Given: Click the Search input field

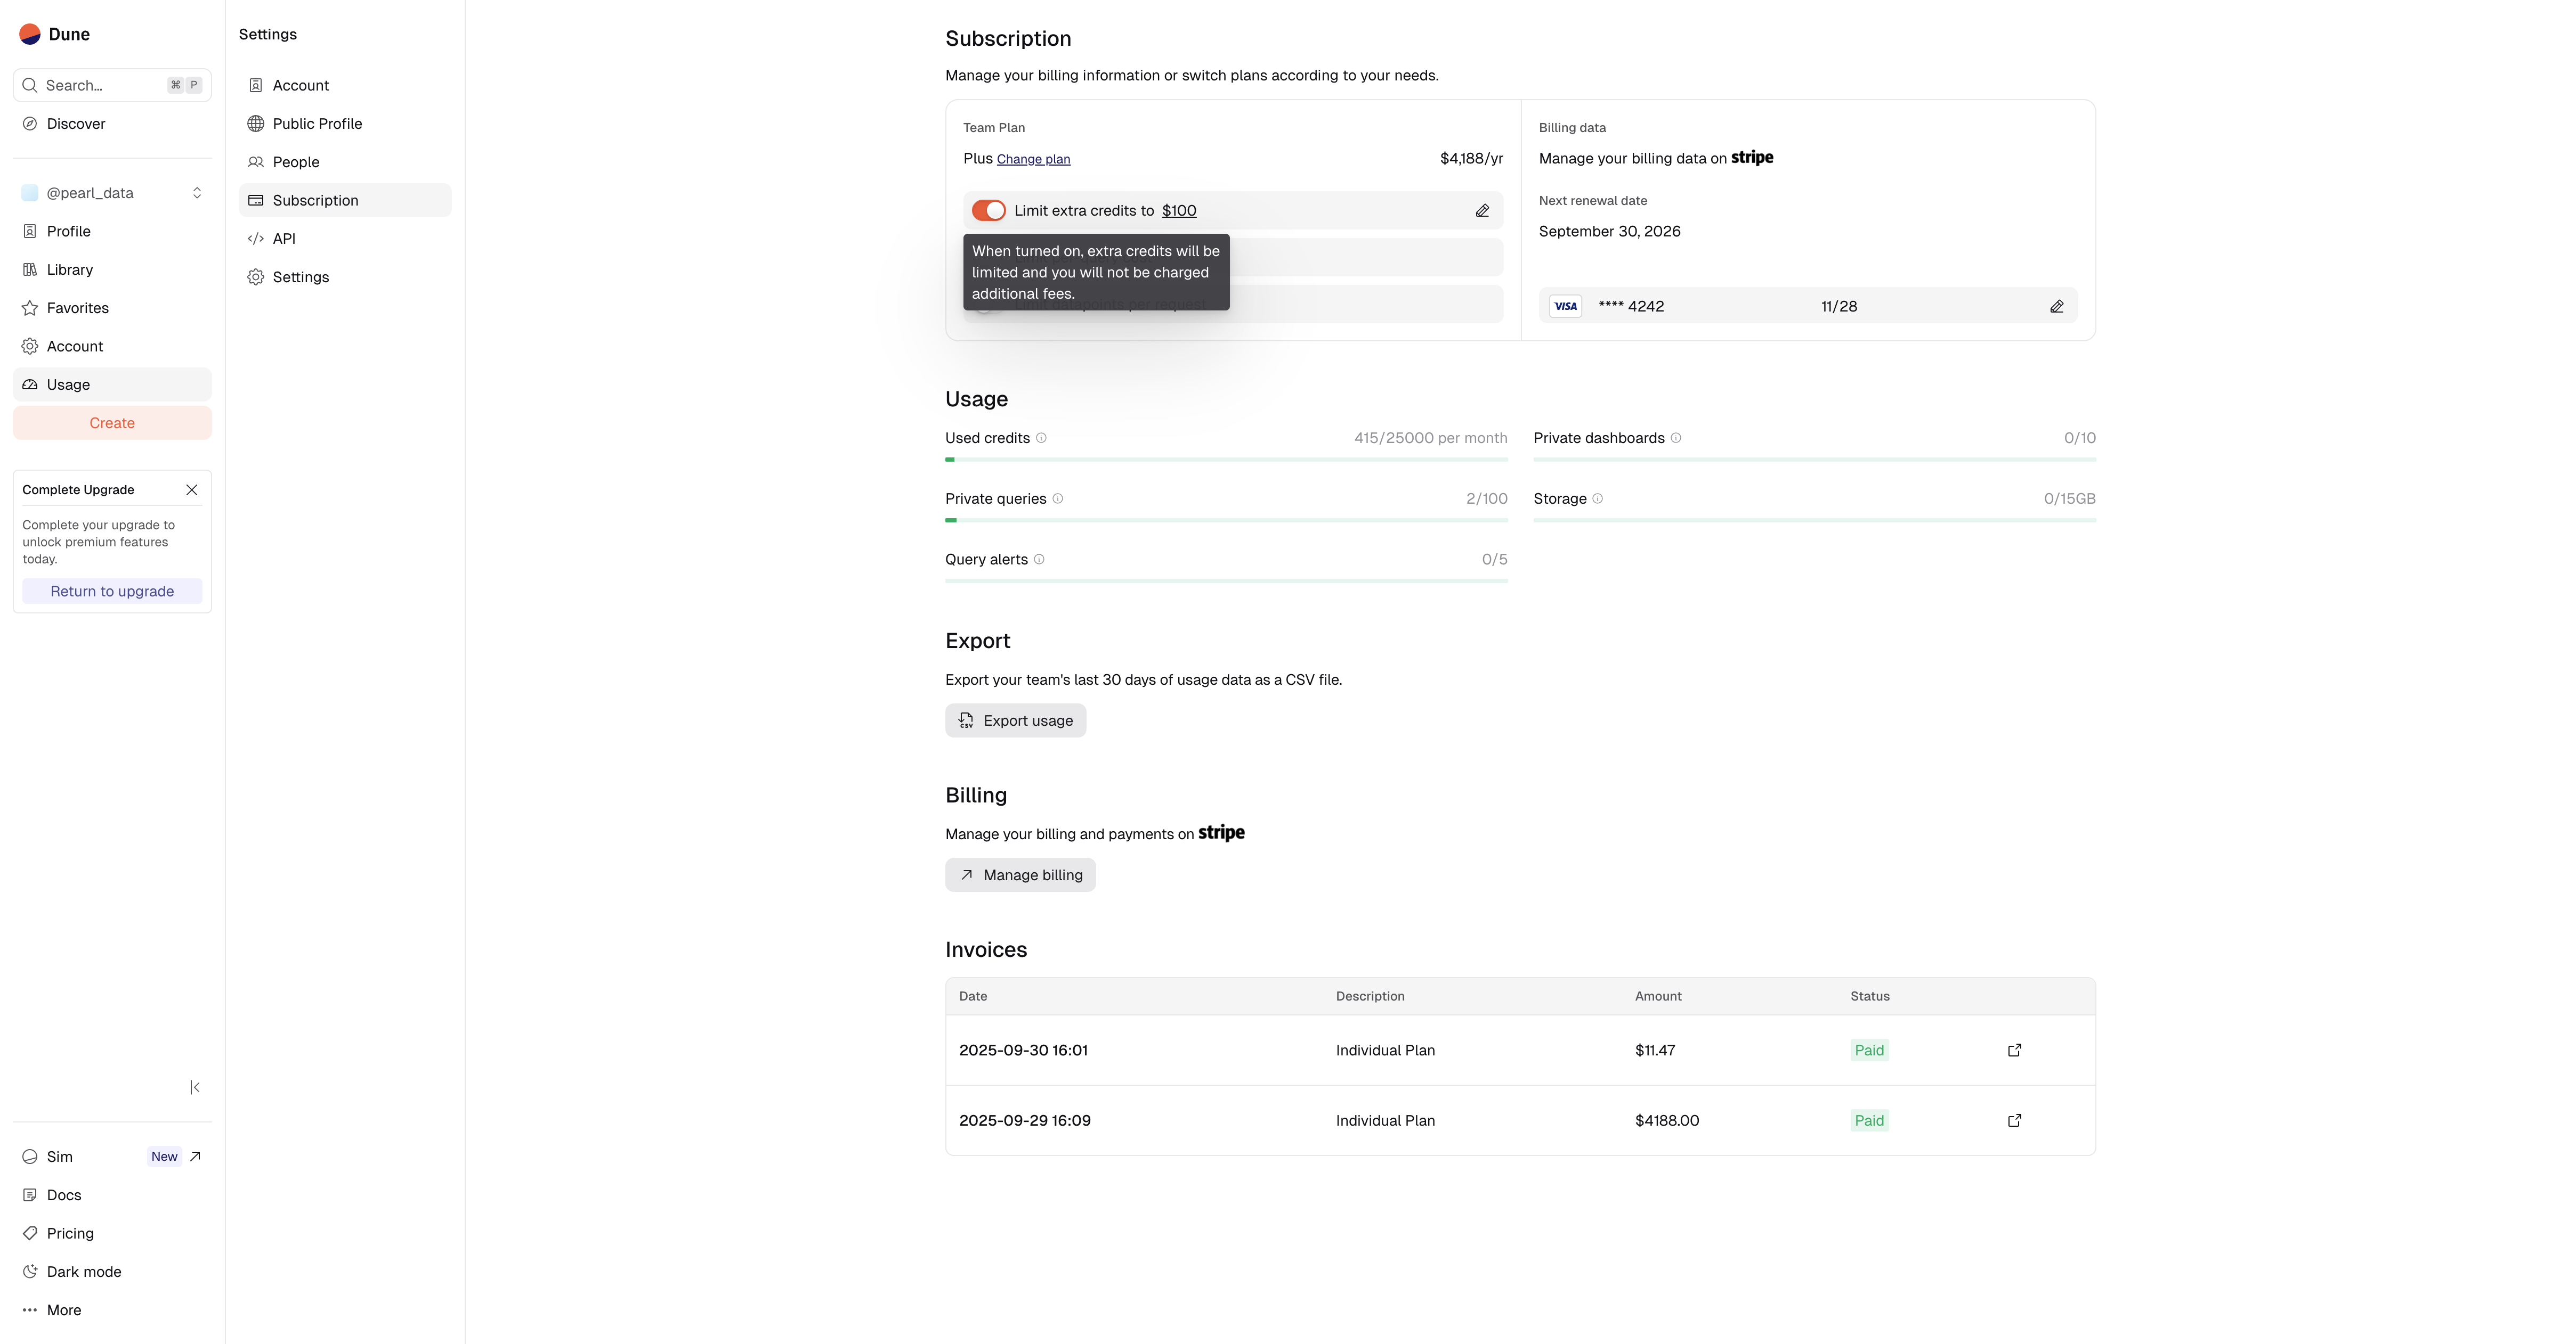Looking at the screenshot, I should click(x=100, y=85).
